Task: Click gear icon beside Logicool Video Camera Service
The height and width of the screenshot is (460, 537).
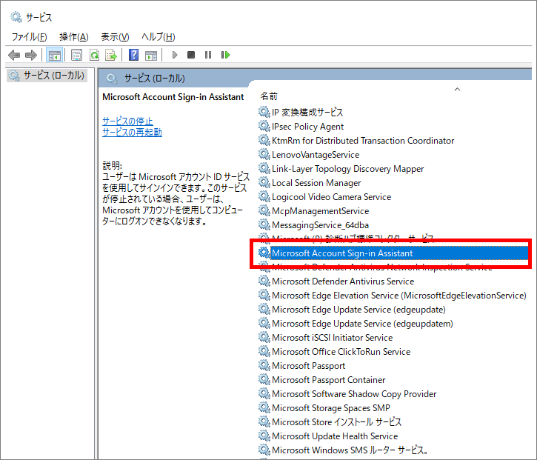Action: (264, 196)
